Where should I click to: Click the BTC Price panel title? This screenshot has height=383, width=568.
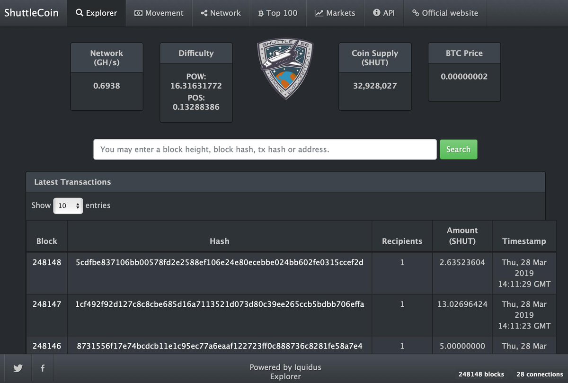pyautogui.click(x=464, y=53)
